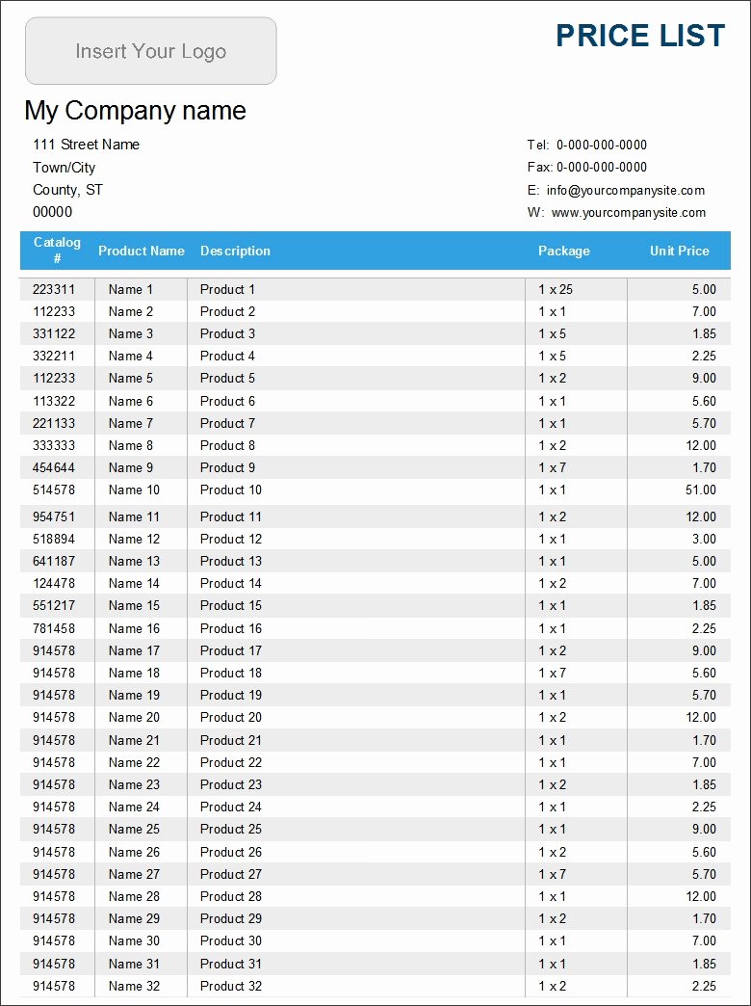Select the Product 15 description cell

click(x=231, y=605)
